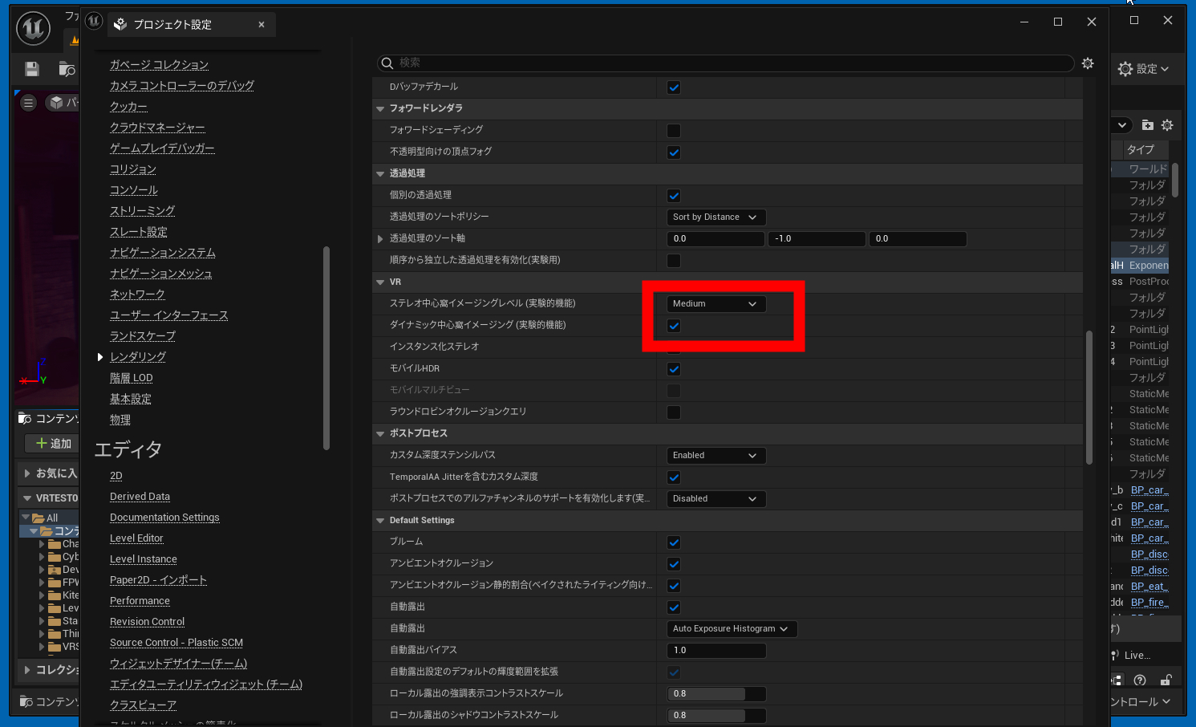Close the プロジェクト設定 tab
1196x727 pixels.
click(261, 25)
